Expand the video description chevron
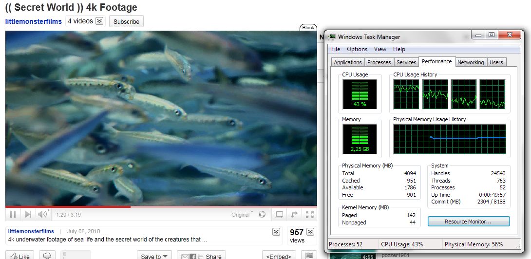Viewport: 531px width, 259px height. coord(276,232)
